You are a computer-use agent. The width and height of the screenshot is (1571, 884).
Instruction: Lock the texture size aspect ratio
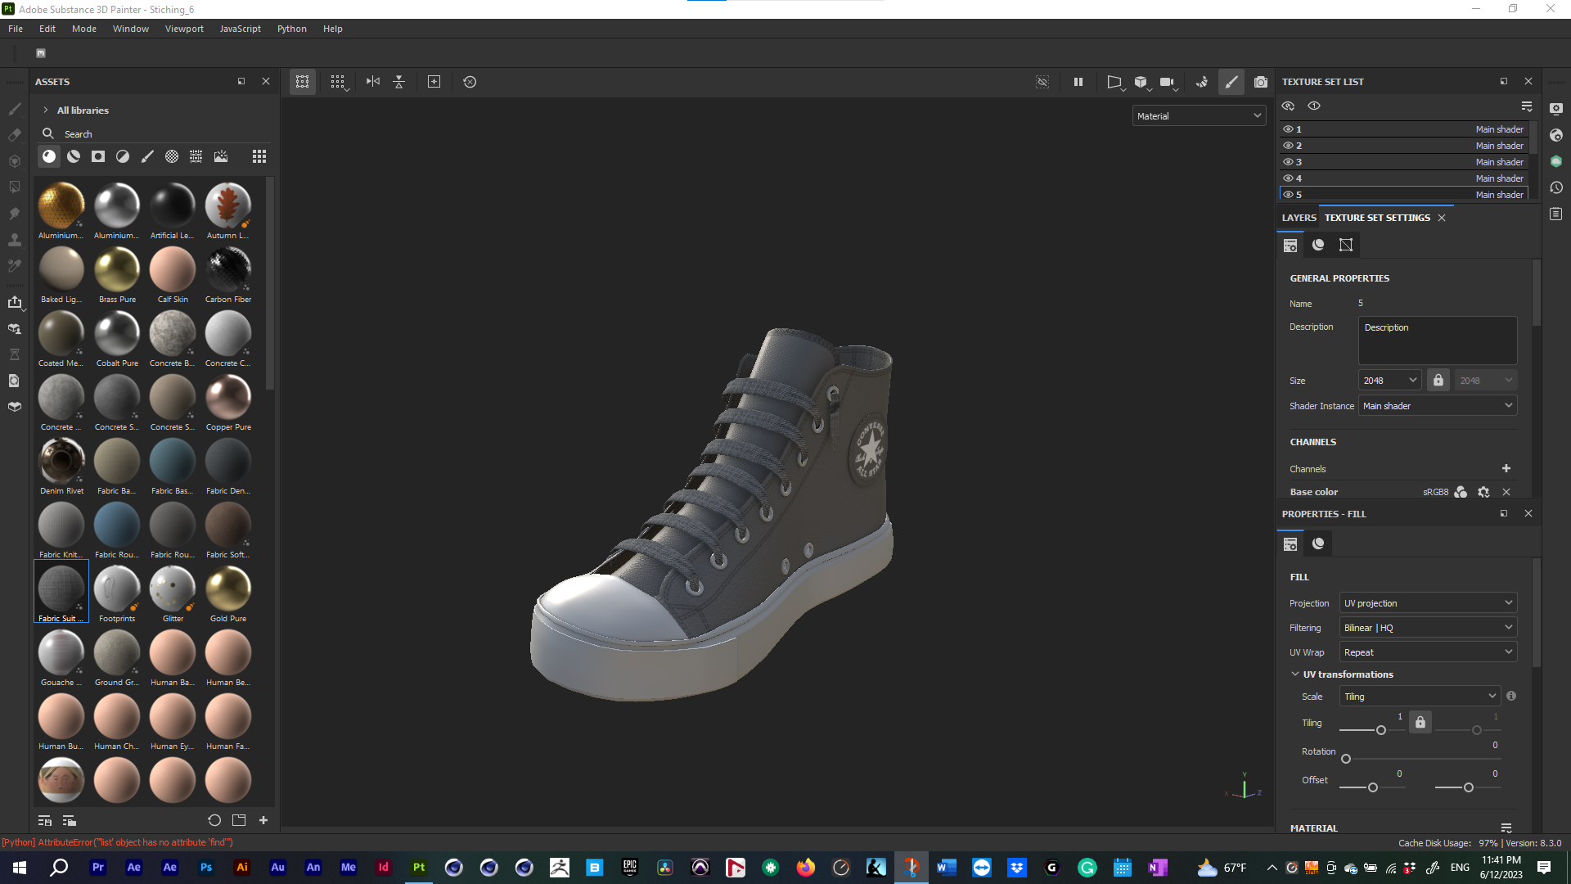[x=1438, y=380]
